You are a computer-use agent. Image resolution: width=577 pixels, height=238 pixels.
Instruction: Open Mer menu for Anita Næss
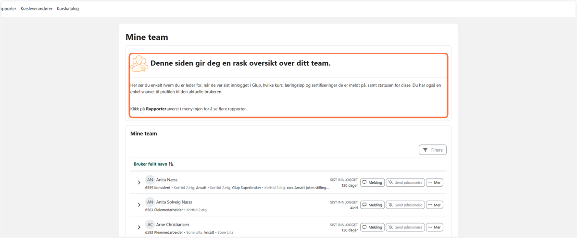tap(435, 182)
